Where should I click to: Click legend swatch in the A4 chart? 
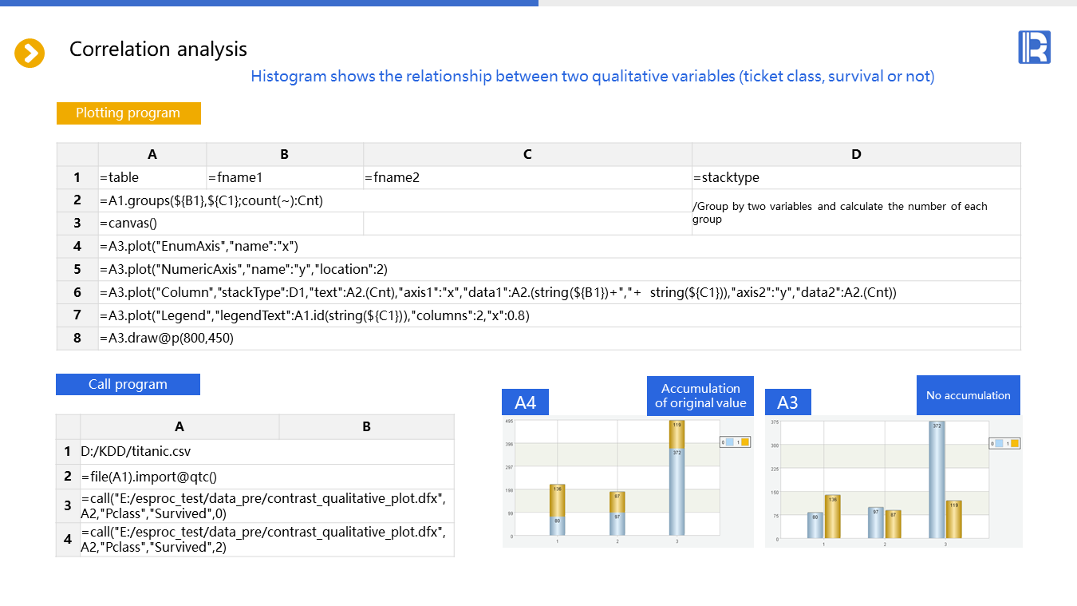[736, 442]
